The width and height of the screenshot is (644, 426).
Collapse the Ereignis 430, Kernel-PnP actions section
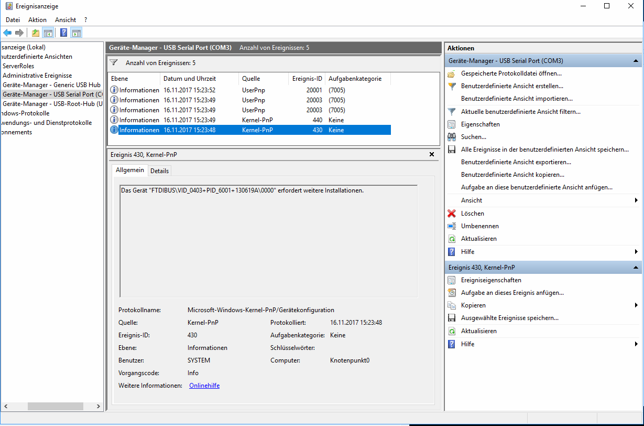(636, 268)
